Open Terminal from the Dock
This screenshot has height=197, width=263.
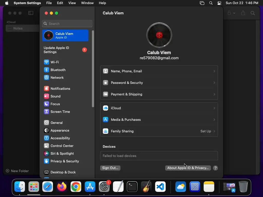pos(132,187)
